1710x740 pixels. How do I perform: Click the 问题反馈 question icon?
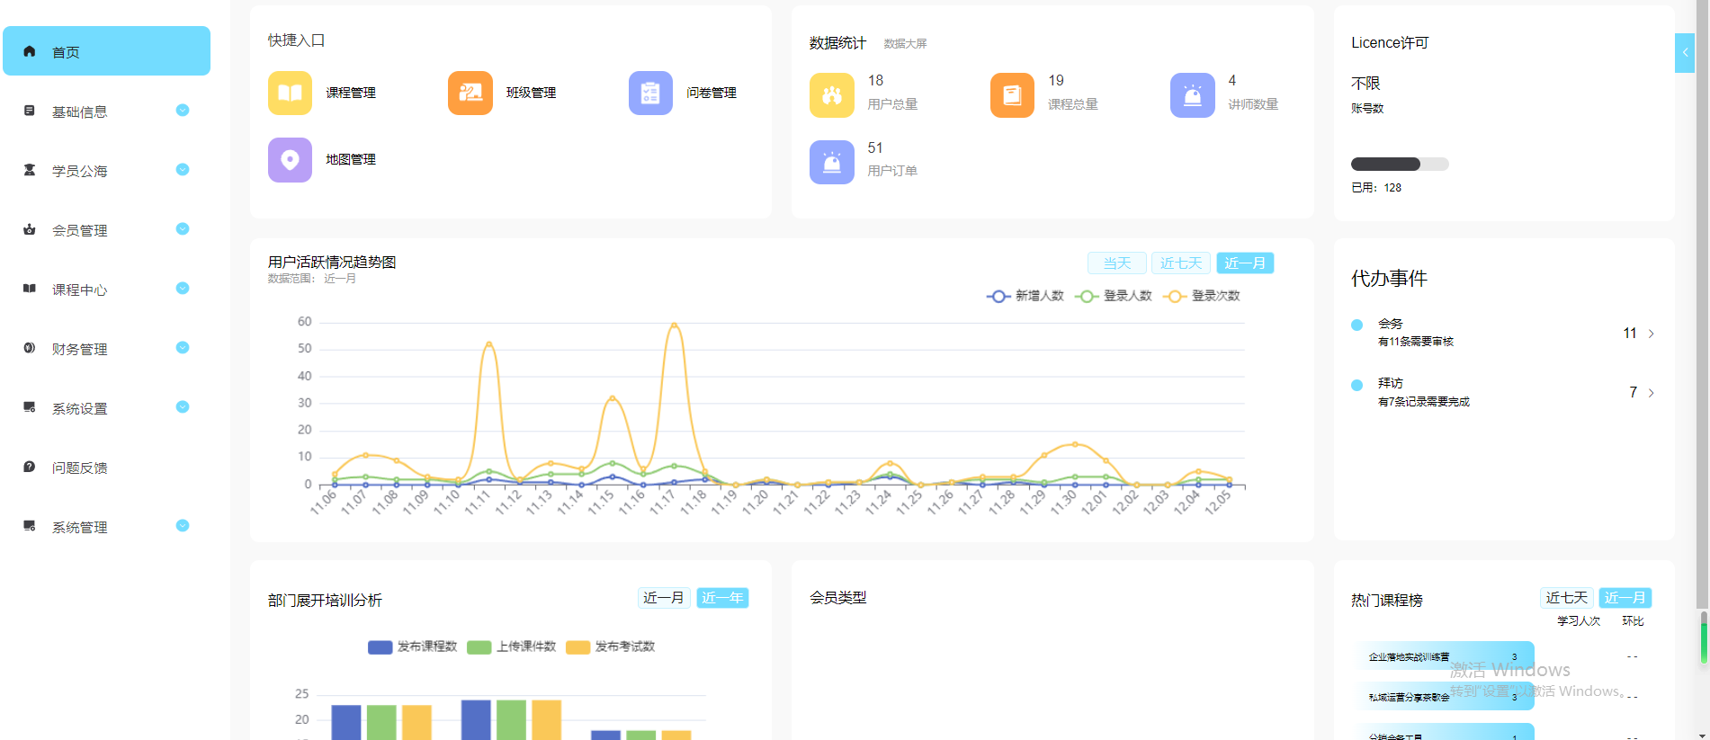click(30, 467)
